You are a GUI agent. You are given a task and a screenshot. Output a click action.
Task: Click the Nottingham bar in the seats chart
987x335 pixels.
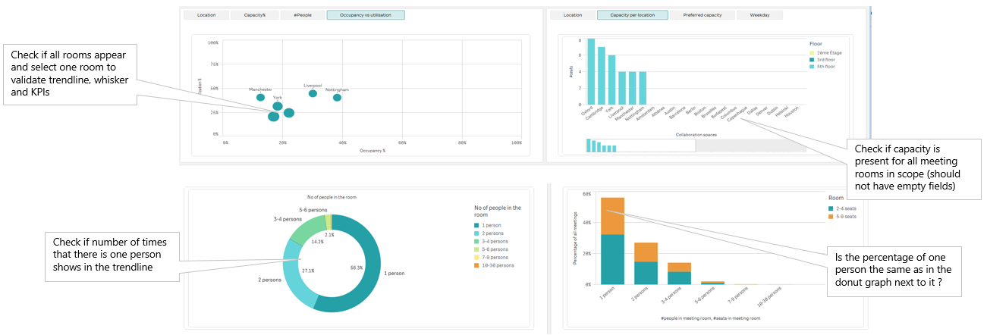(x=642, y=88)
